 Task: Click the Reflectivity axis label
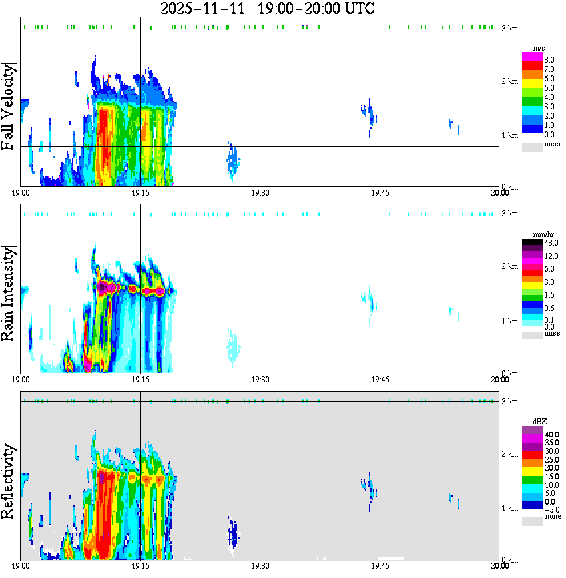[x=8, y=480]
